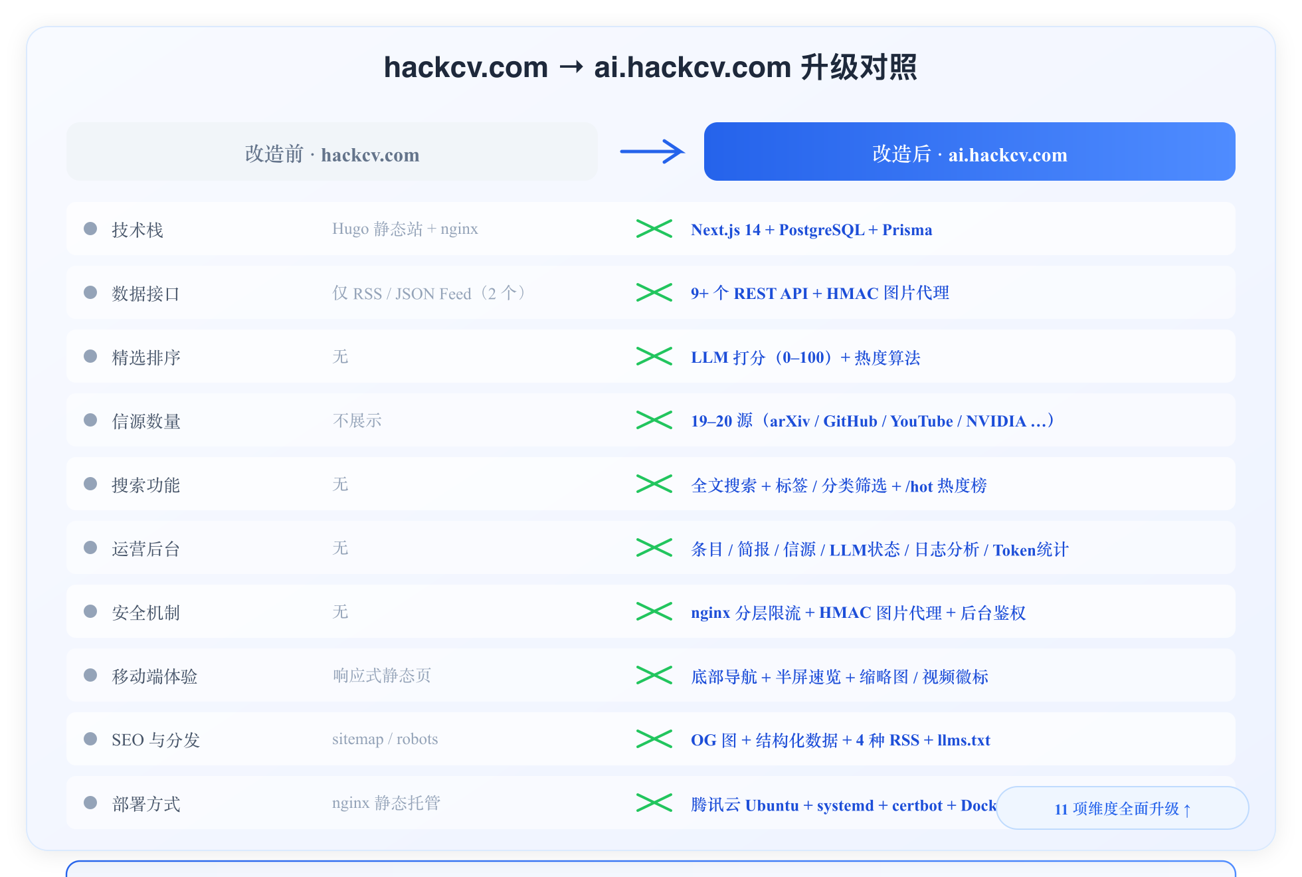Click the green cross icon in 精选排序 row
The height and width of the screenshot is (877, 1302).
coord(654,356)
